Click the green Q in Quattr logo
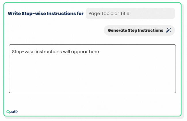This screenshot has height=121, width=187. (8, 112)
